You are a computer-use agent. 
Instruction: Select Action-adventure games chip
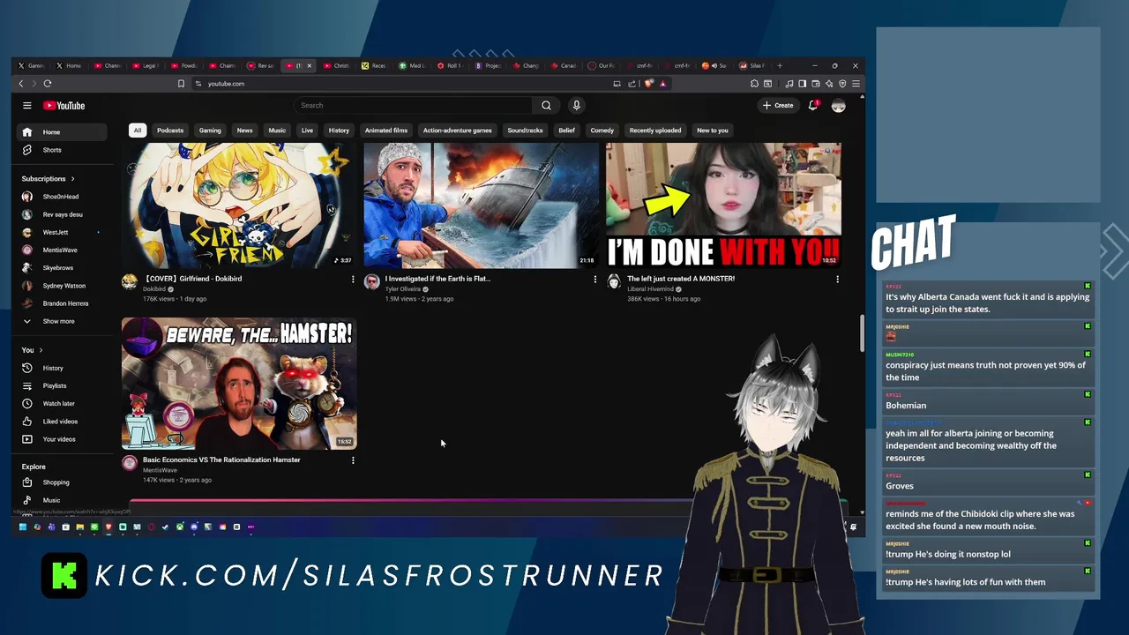tap(457, 131)
